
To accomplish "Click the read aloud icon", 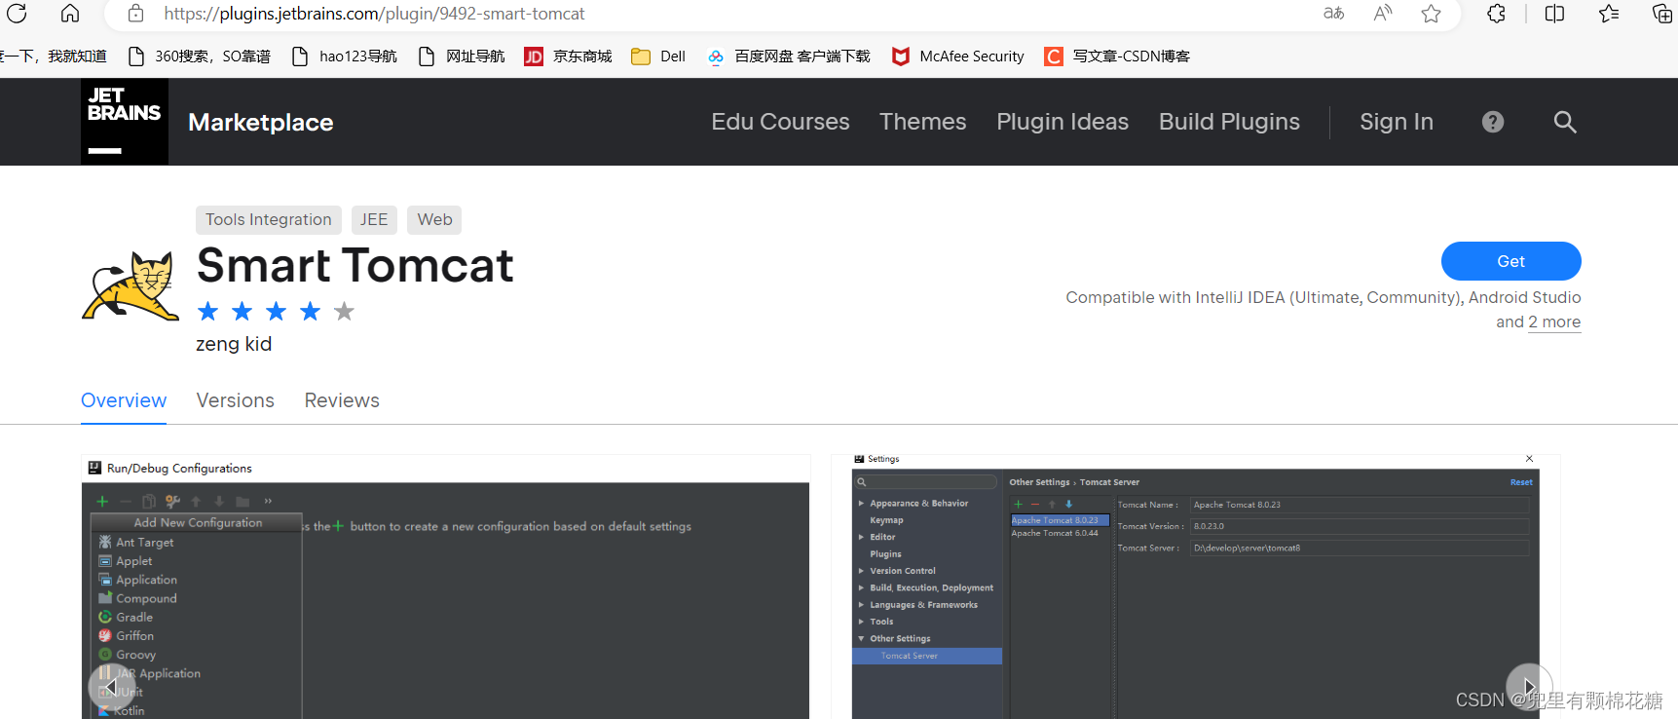I will point(1383,13).
